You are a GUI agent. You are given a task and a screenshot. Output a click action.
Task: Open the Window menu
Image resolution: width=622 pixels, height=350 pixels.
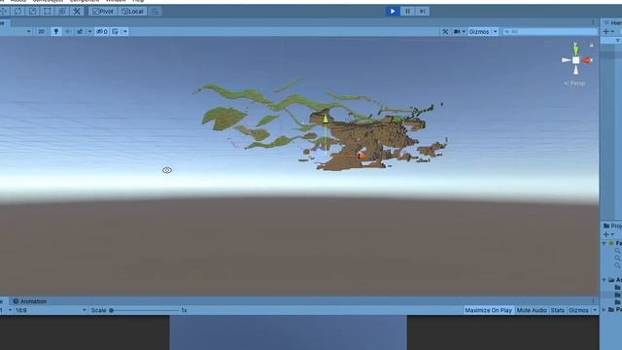pyautogui.click(x=116, y=1)
